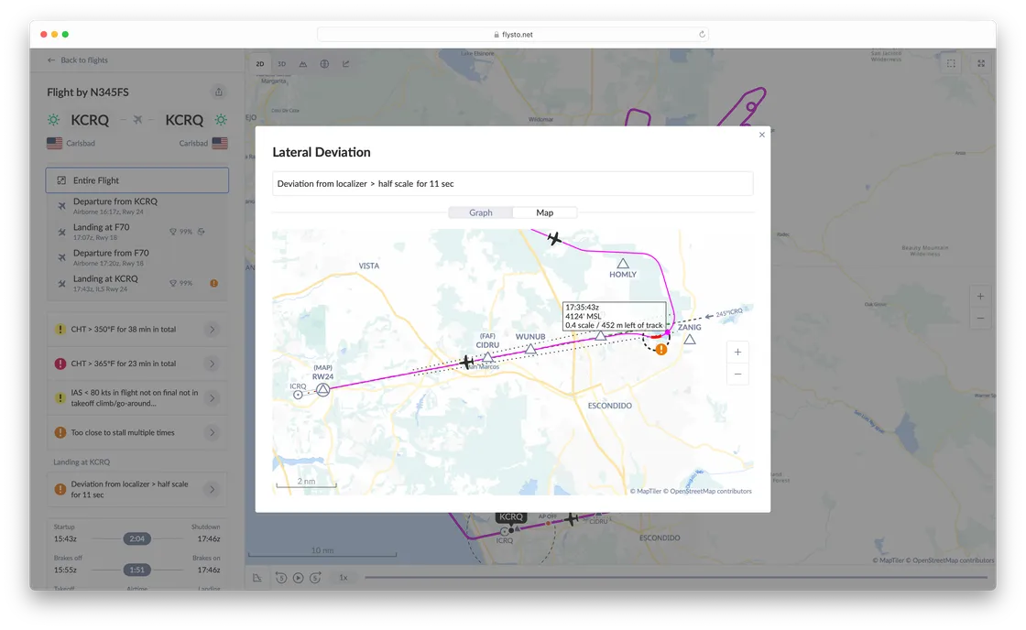This screenshot has height=630, width=1026.
Task: Go back to flights list
Action: tap(78, 60)
